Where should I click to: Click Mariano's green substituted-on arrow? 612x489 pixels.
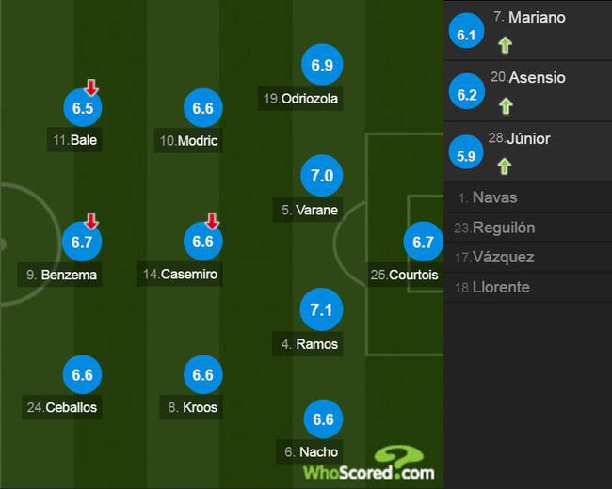point(505,45)
